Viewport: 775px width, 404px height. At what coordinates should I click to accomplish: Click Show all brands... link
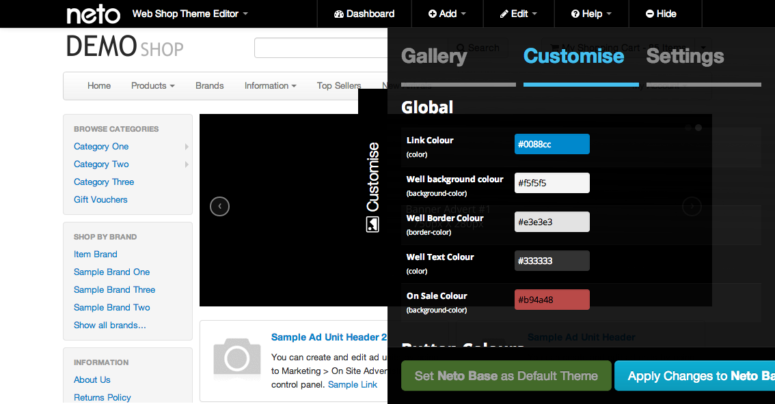click(110, 326)
